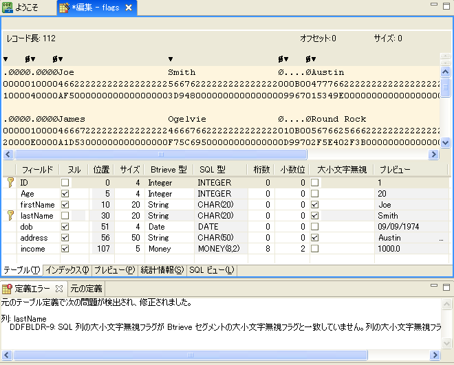Toggle 大小文字無視 checkbox for the income row
454x365 pixels.
(314, 249)
